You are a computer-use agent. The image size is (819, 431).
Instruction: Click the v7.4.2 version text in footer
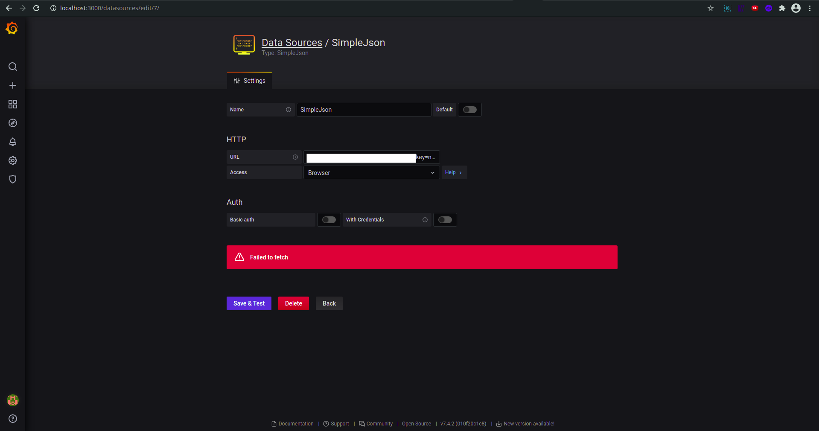463,424
